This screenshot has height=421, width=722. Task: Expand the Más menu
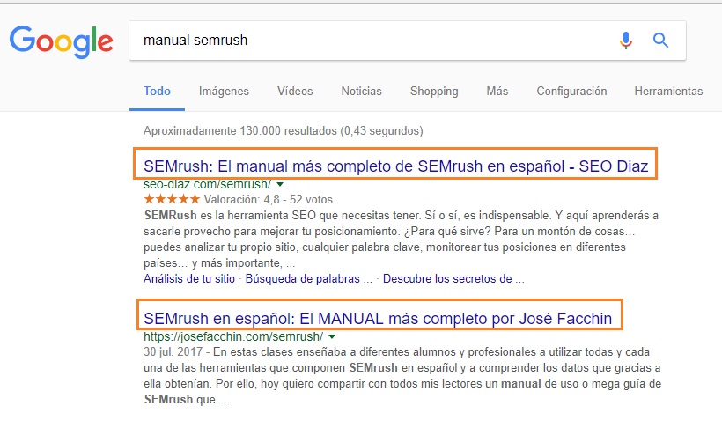coord(497,91)
